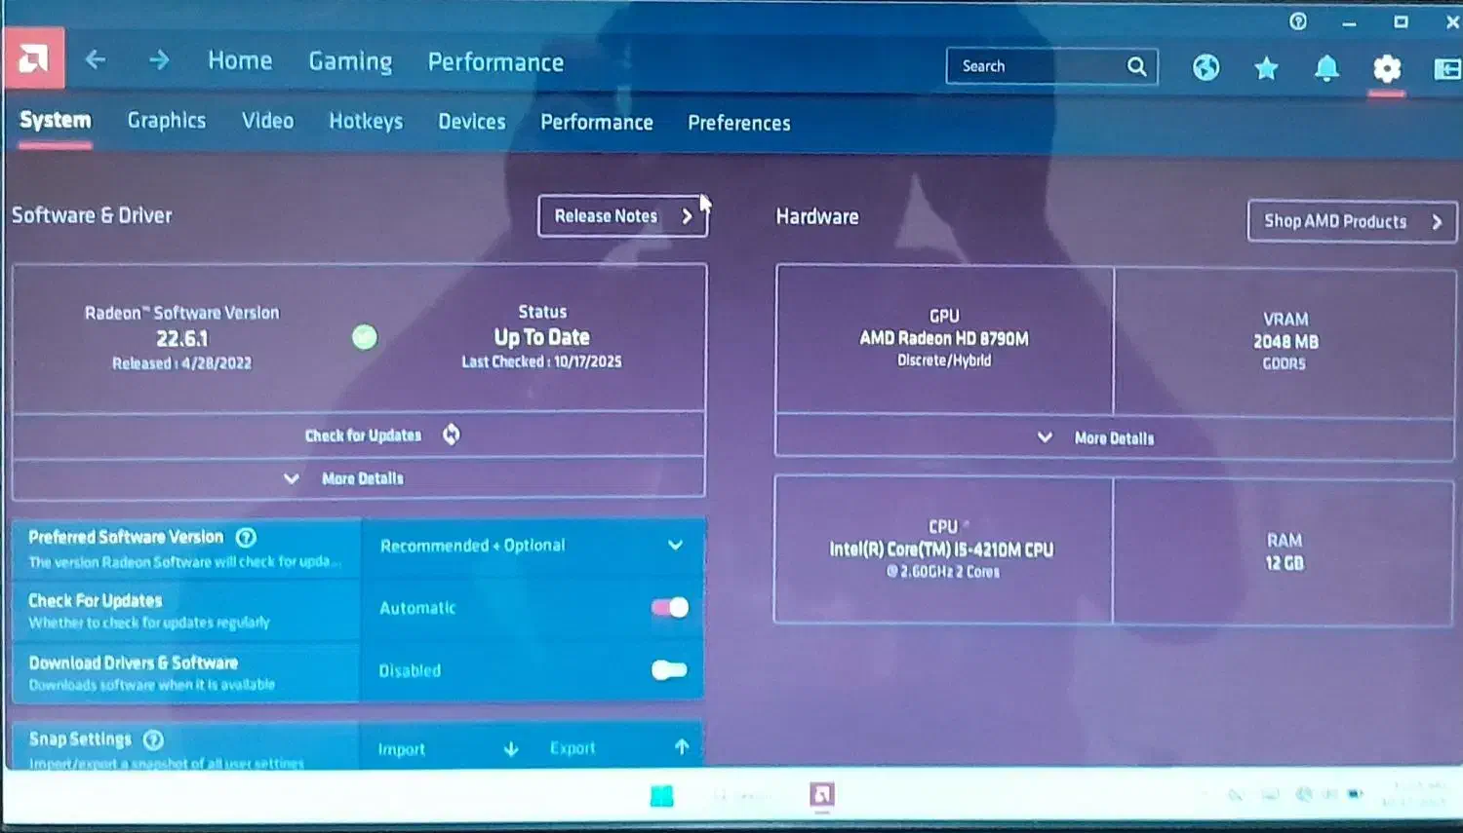
Task: Open the Windows Start menu
Action: pos(661,796)
